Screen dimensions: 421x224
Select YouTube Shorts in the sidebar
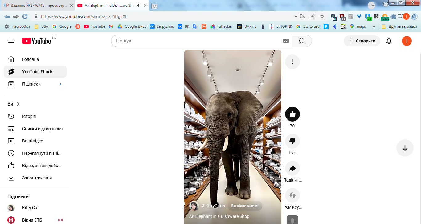pos(35,72)
